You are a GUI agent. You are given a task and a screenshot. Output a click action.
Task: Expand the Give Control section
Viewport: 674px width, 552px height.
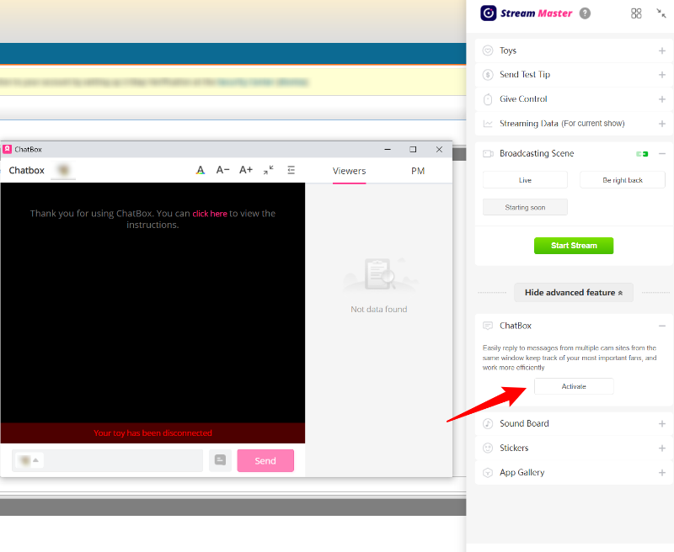[x=662, y=99]
